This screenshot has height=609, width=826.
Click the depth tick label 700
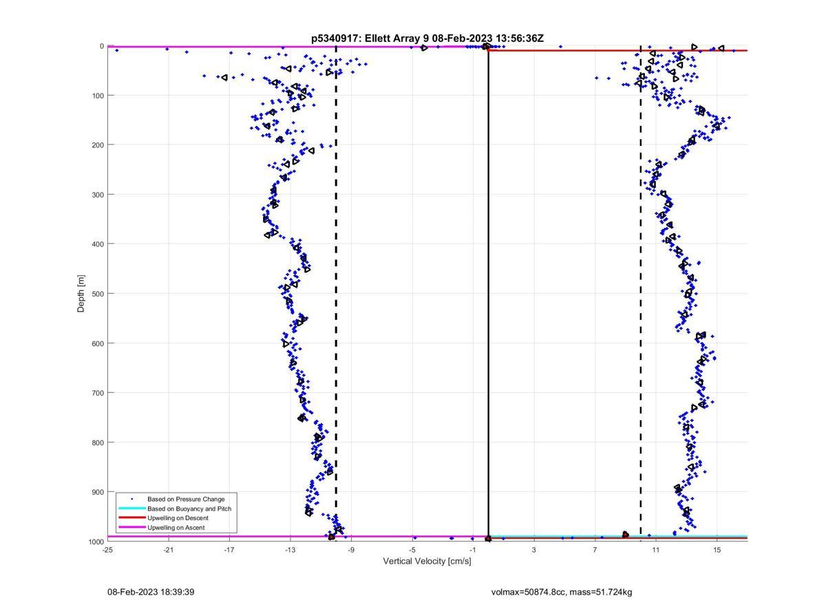(x=97, y=393)
